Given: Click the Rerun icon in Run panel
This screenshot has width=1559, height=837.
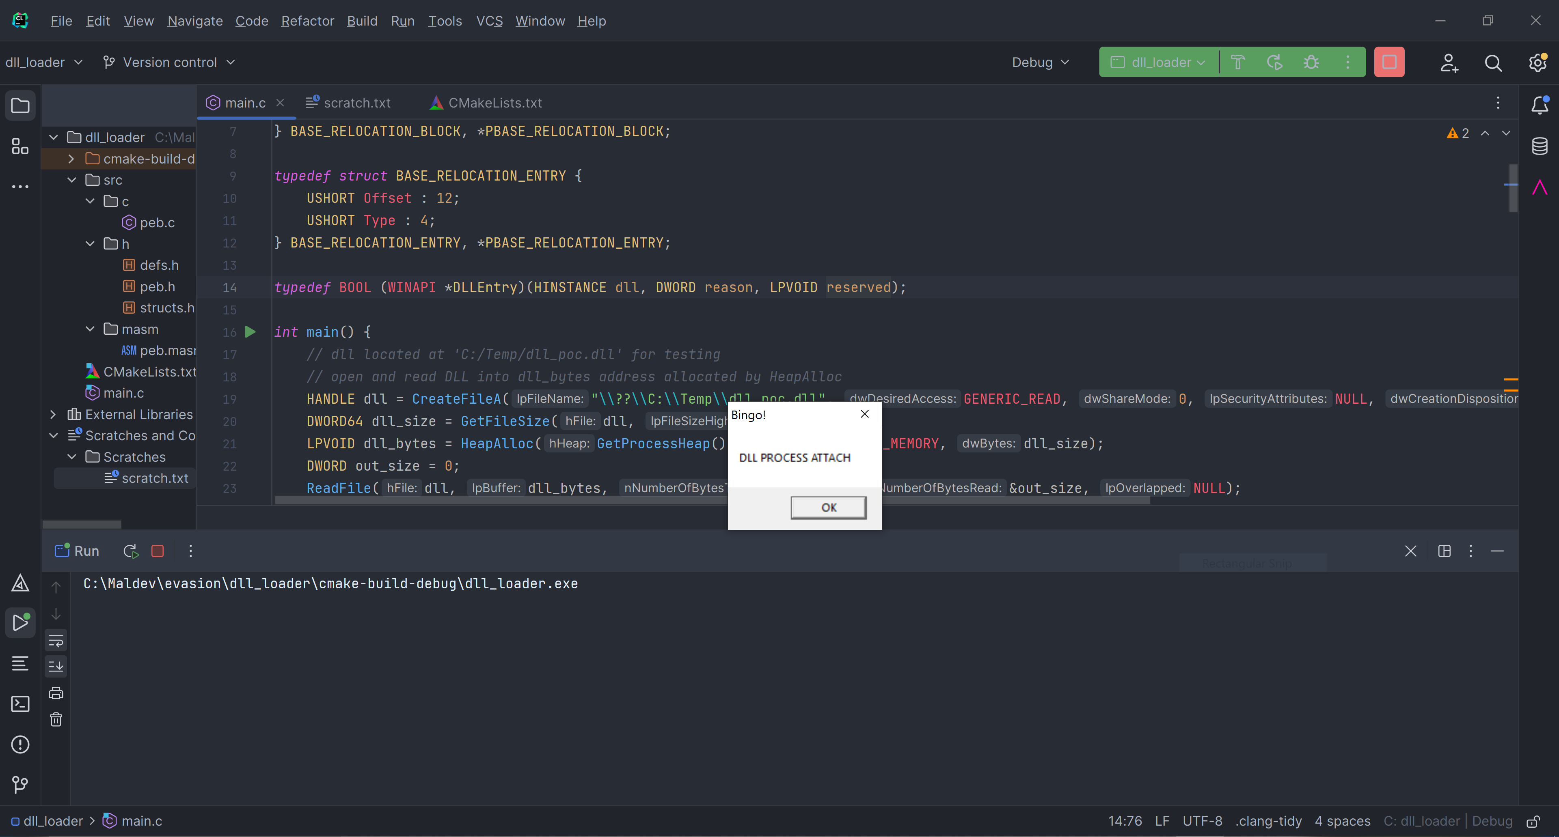Looking at the screenshot, I should pyautogui.click(x=131, y=551).
